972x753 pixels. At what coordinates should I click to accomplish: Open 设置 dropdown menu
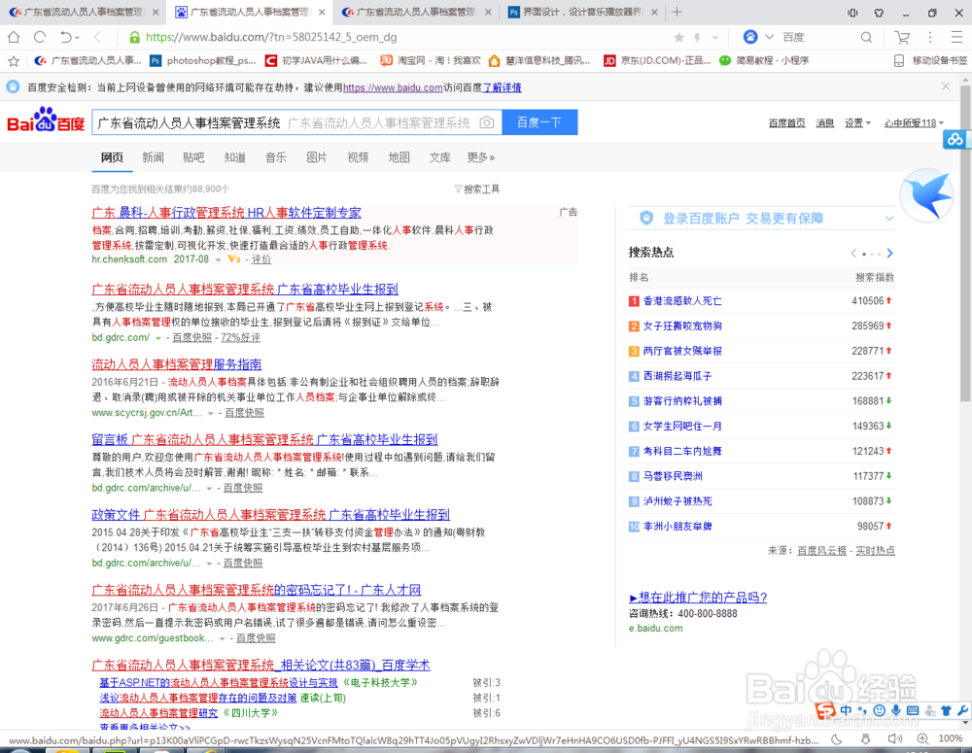(x=857, y=122)
